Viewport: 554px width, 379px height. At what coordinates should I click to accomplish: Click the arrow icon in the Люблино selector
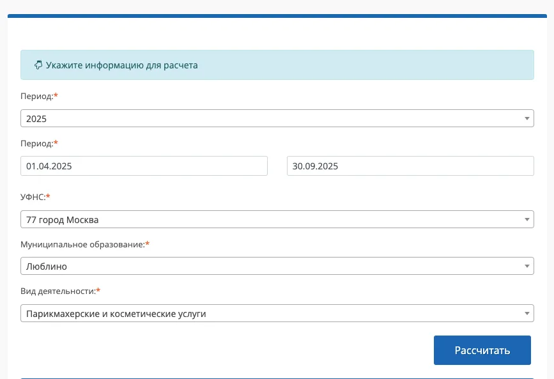point(527,266)
